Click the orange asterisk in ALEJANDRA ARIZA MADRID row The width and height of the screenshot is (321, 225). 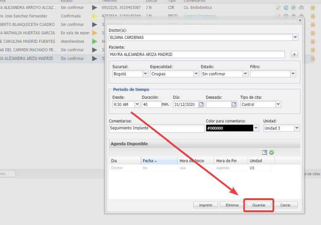pyautogui.click(x=313, y=58)
